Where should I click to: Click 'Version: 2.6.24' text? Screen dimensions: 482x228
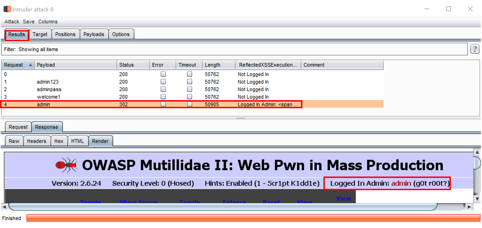pos(76,183)
